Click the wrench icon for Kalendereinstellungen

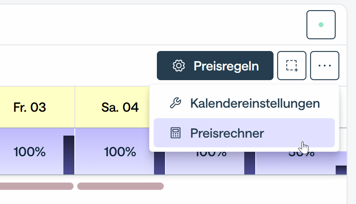[175, 104]
